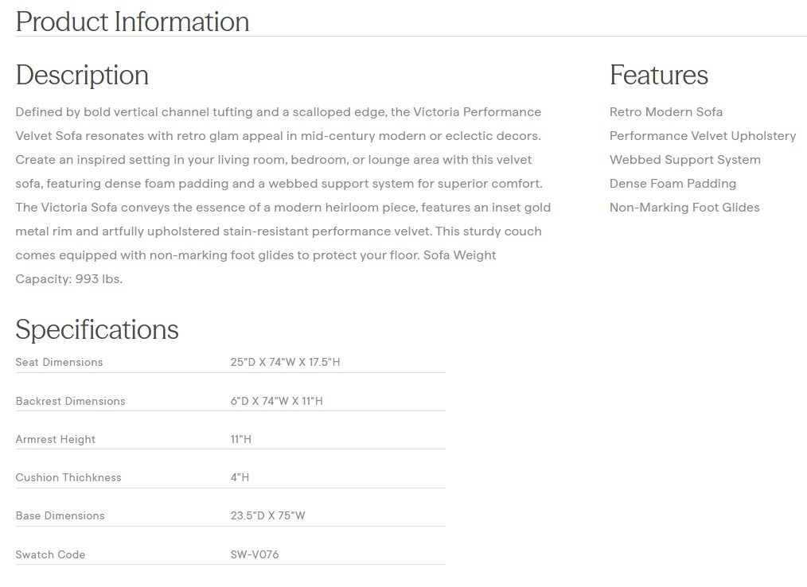Click the Cushion Thichkness label

68,477
